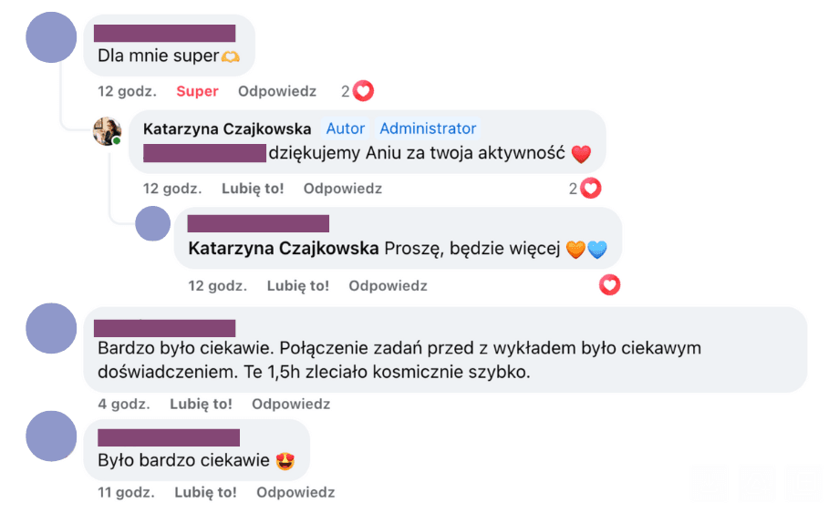
Task: Like the comment posted 4 godz. ago
Action: 201,405
